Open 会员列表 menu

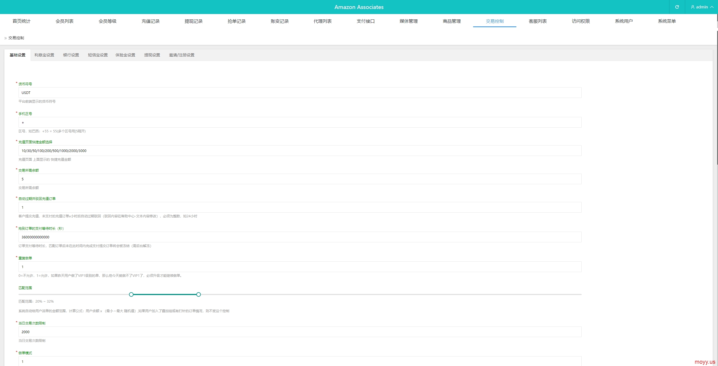(65, 21)
